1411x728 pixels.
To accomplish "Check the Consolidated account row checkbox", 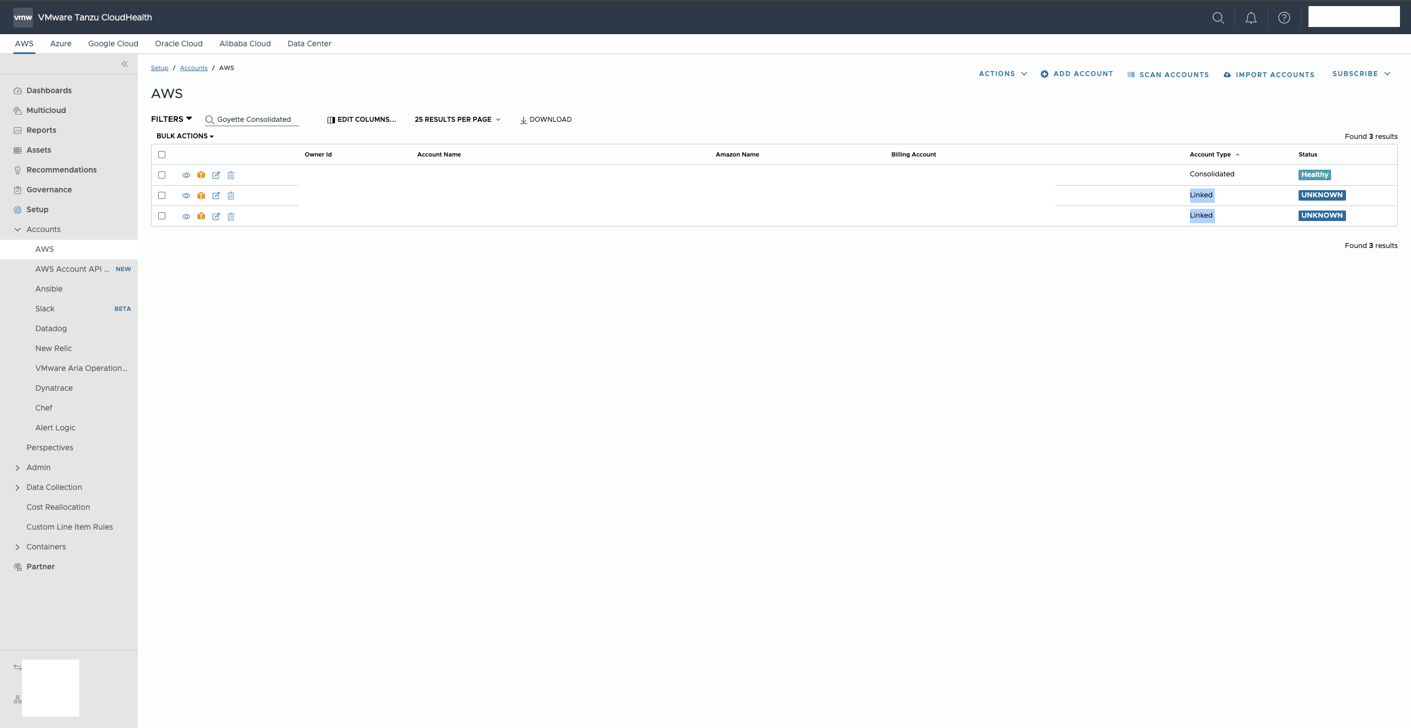I will click(x=161, y=175).
